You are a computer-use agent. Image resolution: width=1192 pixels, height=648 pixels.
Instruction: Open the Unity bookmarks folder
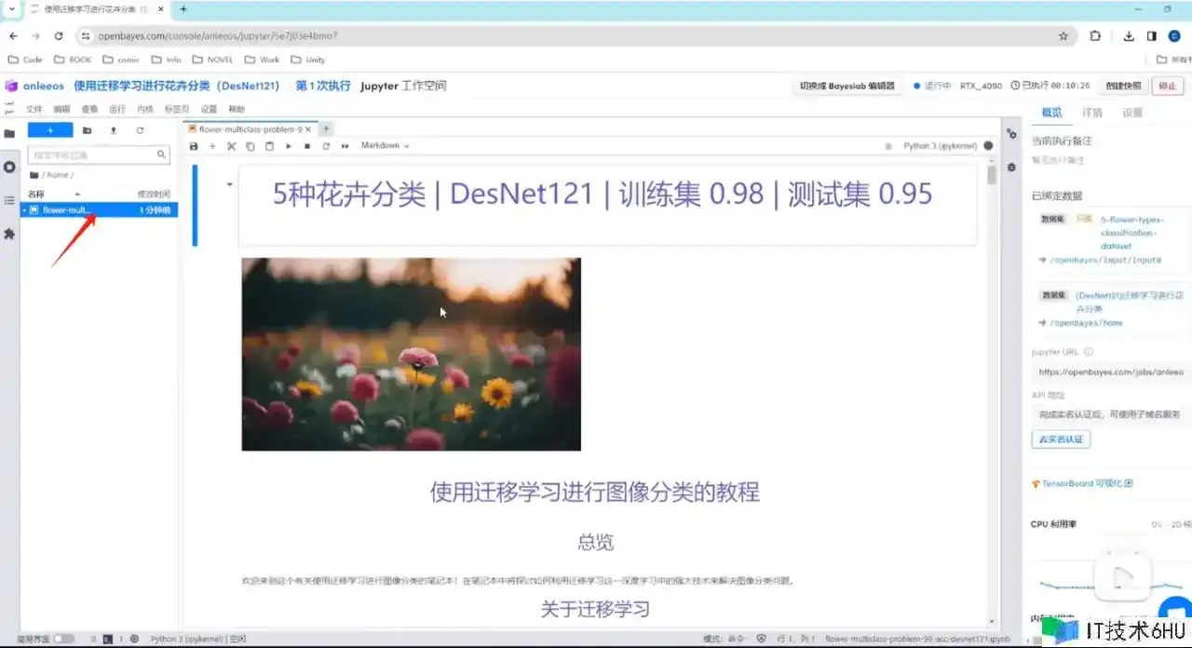308,60
